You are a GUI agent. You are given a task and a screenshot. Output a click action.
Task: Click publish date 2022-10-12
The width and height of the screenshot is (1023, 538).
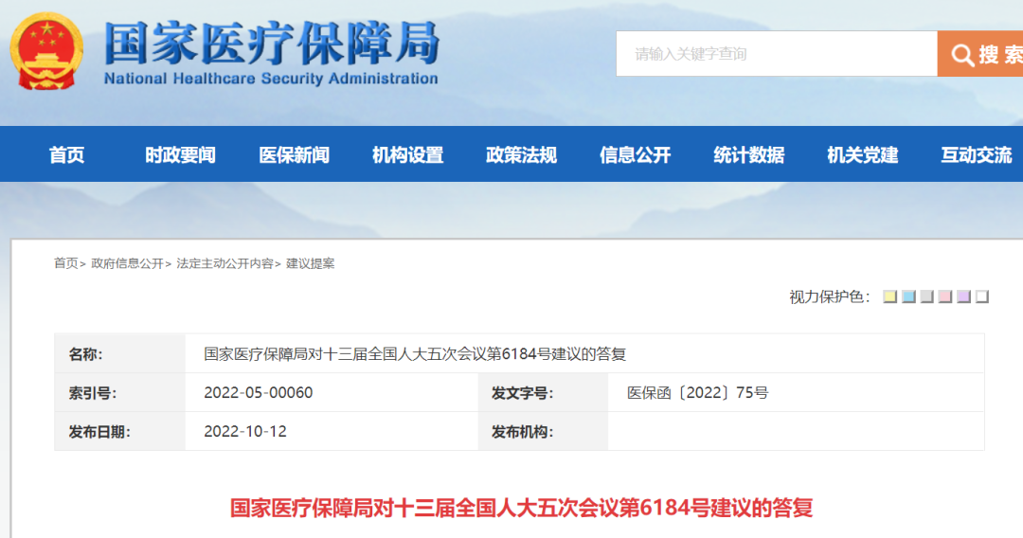[245, 431]
